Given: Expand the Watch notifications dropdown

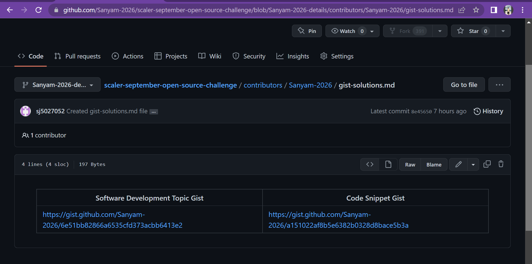Looking at the screenshot, I should coord(372,31).
